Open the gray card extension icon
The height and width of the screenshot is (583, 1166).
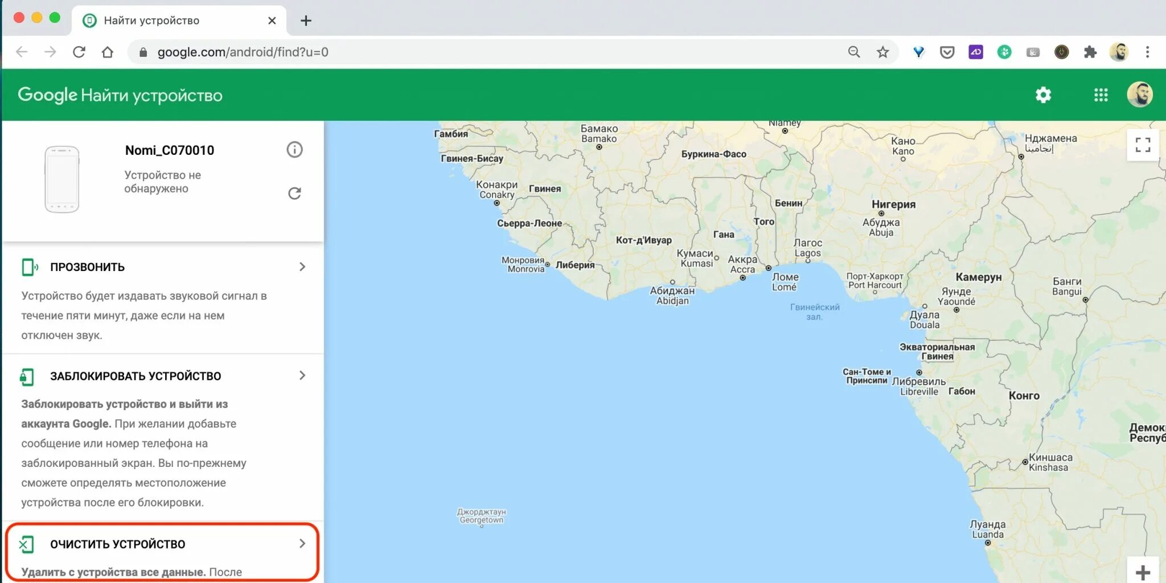point(1033,52)
